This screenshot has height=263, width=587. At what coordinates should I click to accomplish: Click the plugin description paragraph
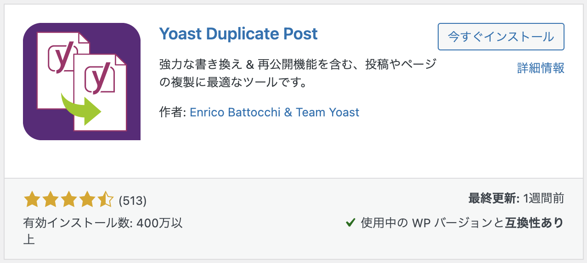(298, 74)
